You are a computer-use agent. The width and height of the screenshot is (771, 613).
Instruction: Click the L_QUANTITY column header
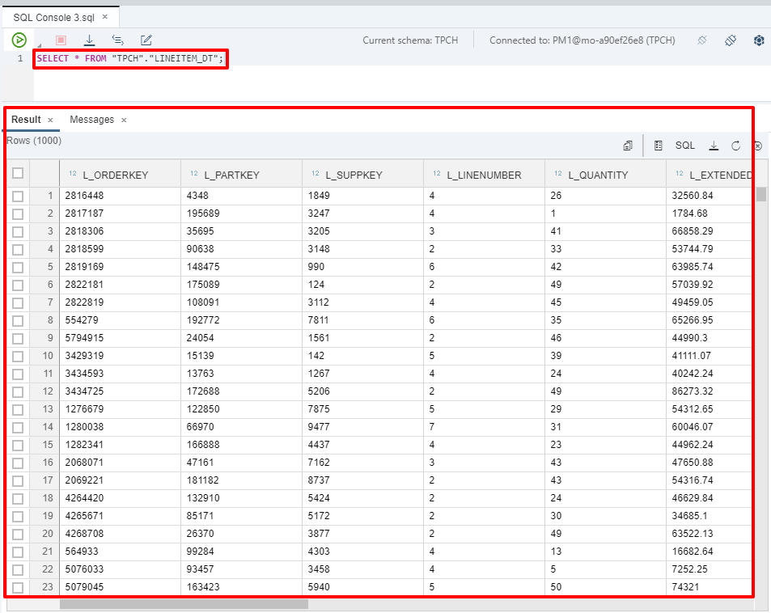(606, 175)
